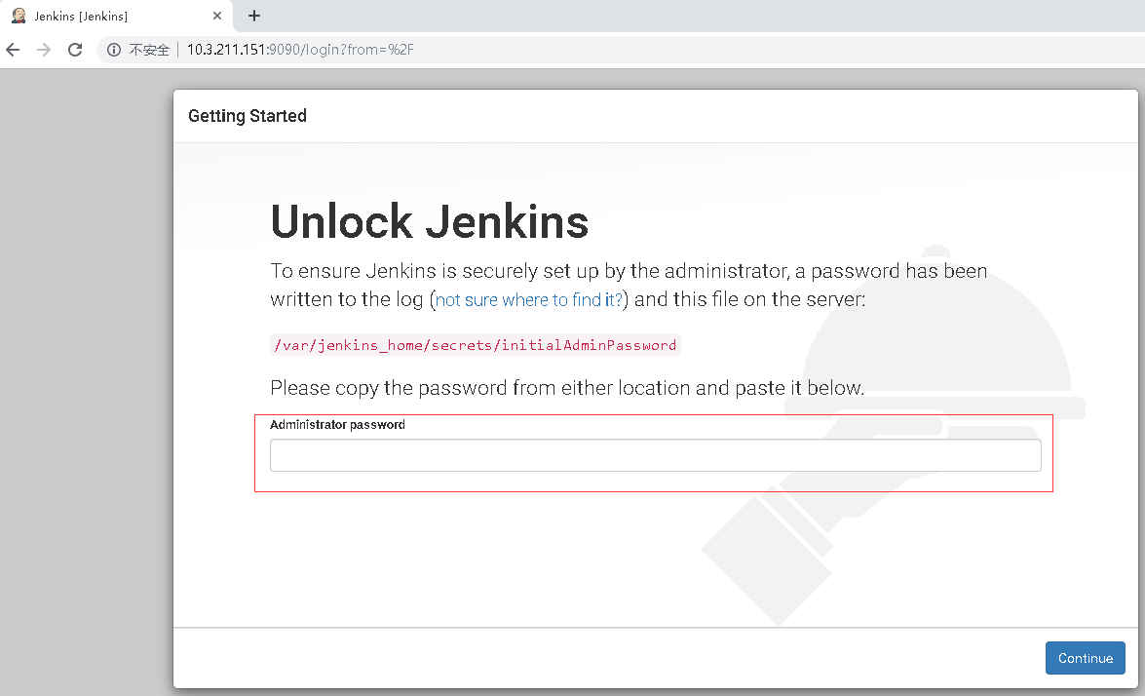Image resolution: width=1145 pixels, height=696 pixels.
Task: Focus the Administrator password field
Action: tap(655, 455)
